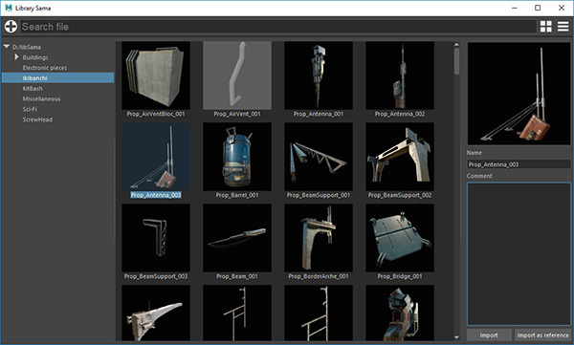Click the Prop_Antenna_003 thumbnail image

coord(156,156)
